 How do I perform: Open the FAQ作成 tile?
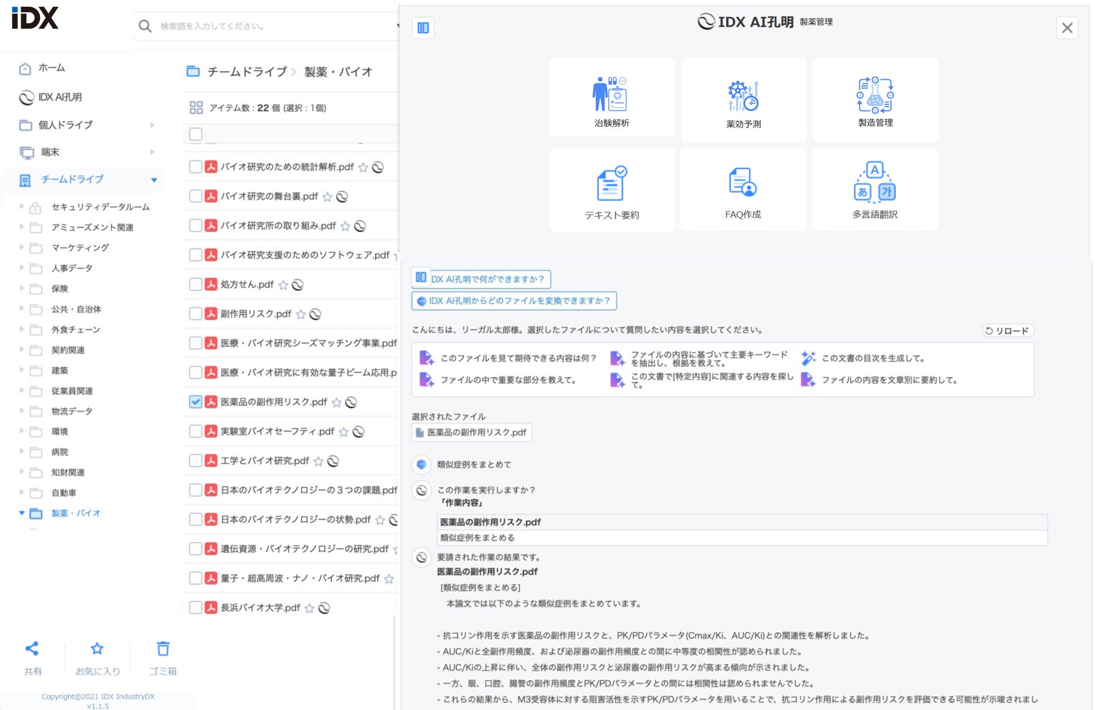(742, 190)
